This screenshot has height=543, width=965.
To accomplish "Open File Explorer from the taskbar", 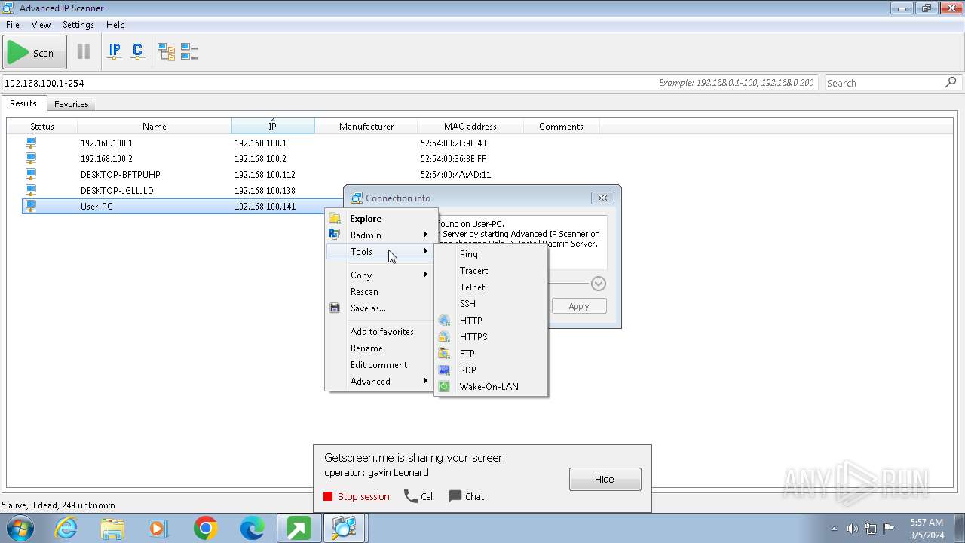I will click(x=112, y=529).
